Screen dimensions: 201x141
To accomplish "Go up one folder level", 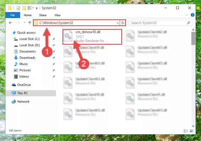I will pos(30,23).
